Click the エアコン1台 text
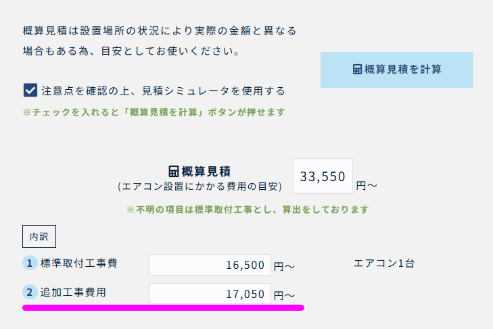Screen dimensions: 493x329 [384, 263]
